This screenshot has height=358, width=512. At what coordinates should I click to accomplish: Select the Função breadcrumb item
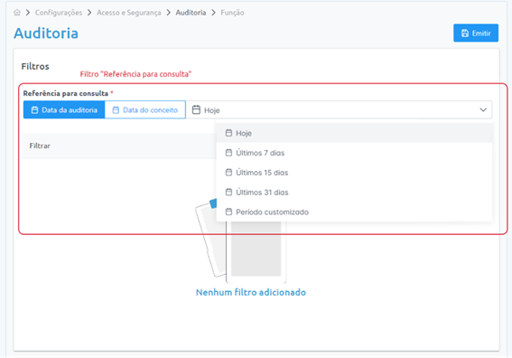click(x=232, y=13)
